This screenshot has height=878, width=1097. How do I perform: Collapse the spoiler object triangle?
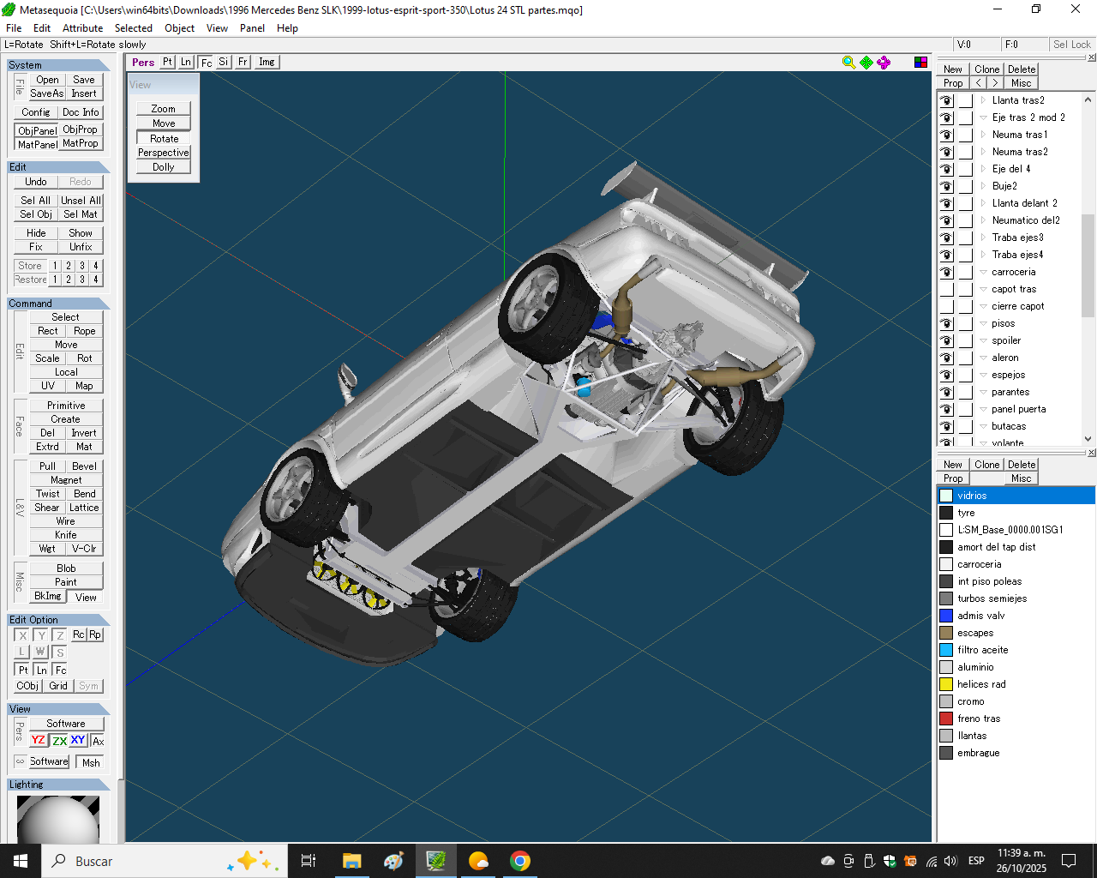coord(983,340)
